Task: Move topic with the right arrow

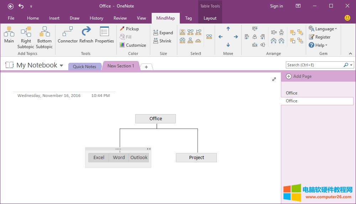Action: 236,37
